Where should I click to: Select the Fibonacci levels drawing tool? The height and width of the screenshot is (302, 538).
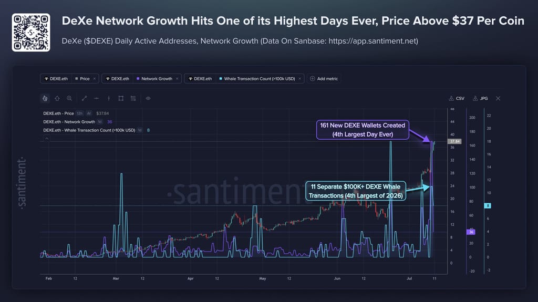tap(133, 99)
